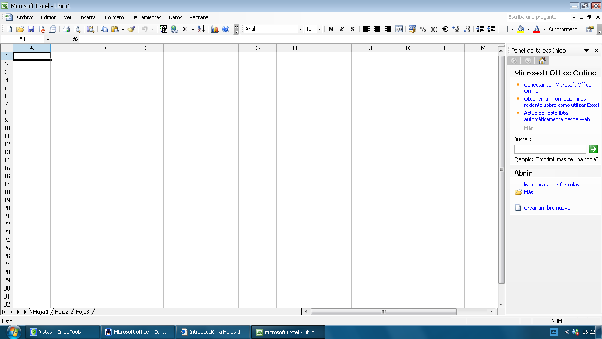This screenshot has width=602, height=339.
Task: Open the Paste options dropdown arrow
Action: 123,29
